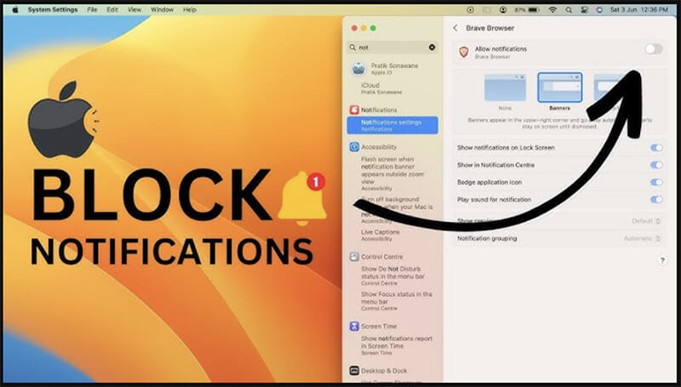Open the Flash screen when notification result
Viewport: 681px width, 387px height.
393,174
